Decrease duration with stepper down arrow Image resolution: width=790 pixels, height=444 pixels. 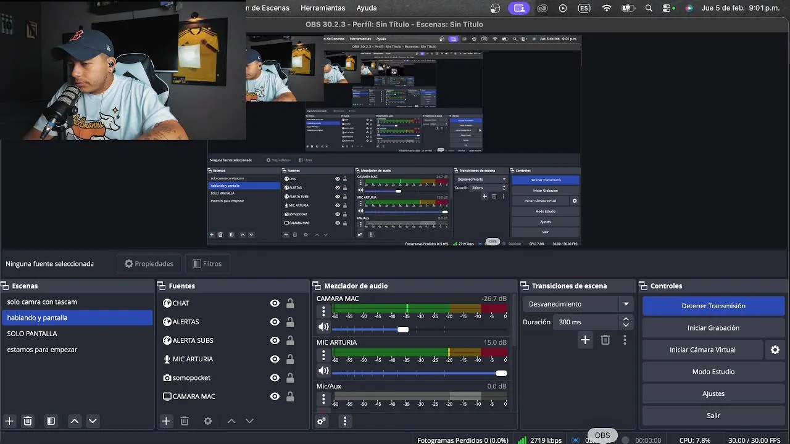[x=626, y=326]
